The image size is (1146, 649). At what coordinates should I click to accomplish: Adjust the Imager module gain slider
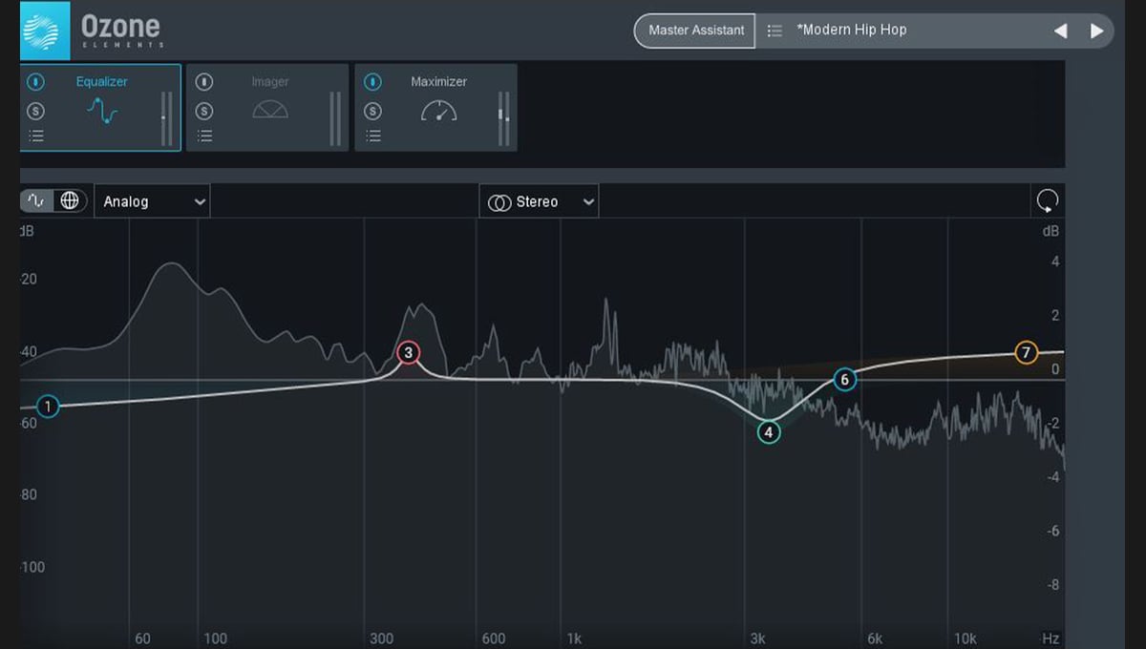[x=334, y=118]
